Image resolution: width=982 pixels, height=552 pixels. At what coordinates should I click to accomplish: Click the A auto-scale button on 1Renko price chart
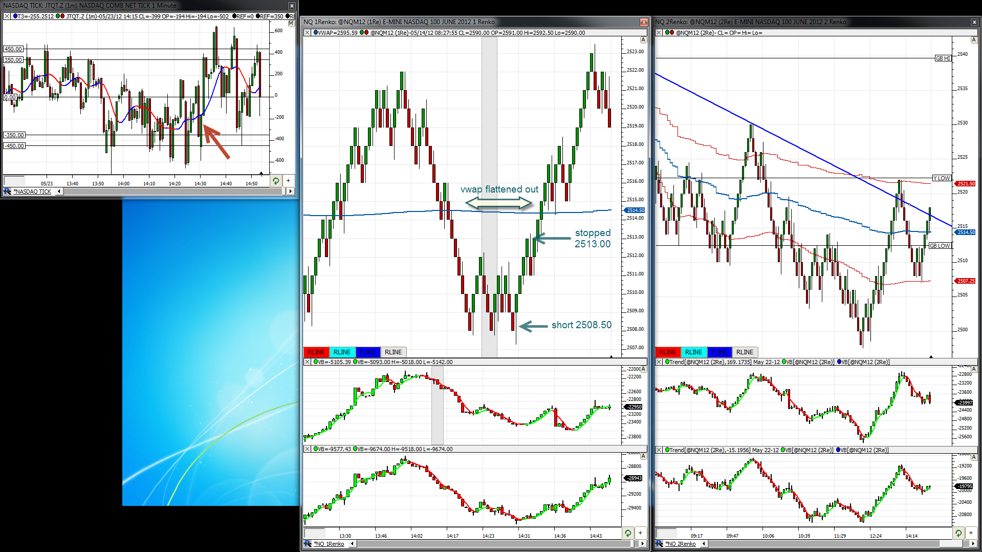(643, 40)
